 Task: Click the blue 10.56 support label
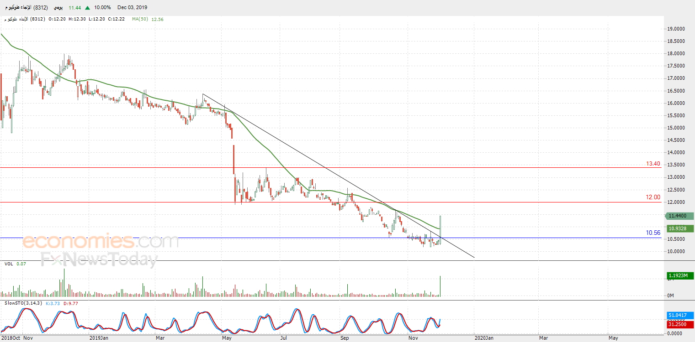(x=653, y=233)
